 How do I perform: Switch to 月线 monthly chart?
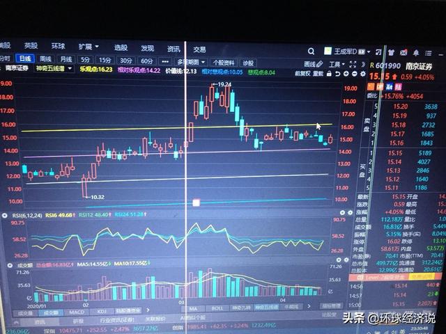pyautogui.click(x=66, y=59)
